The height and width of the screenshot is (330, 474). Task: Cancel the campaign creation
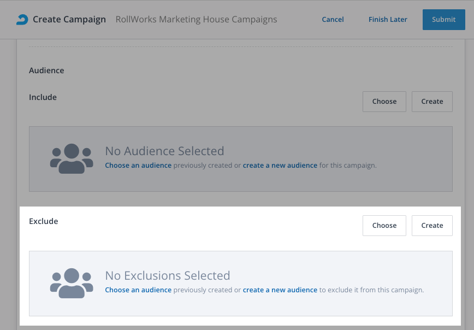tap(333, 20)
